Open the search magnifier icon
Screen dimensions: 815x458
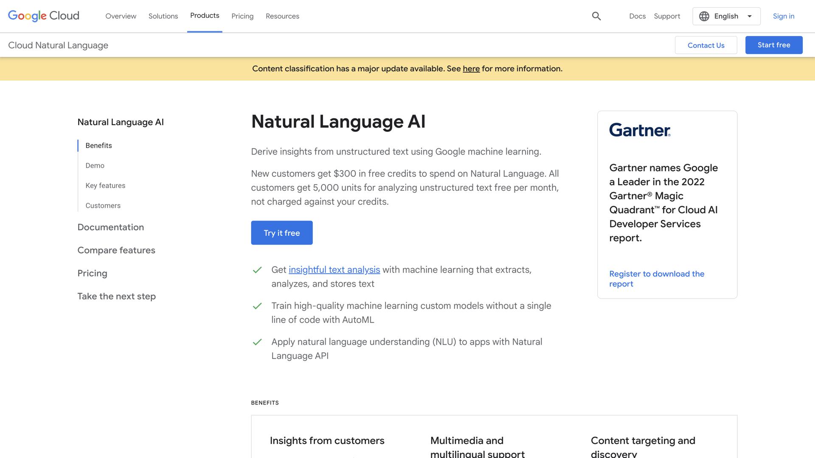click(x=596, y=16)
